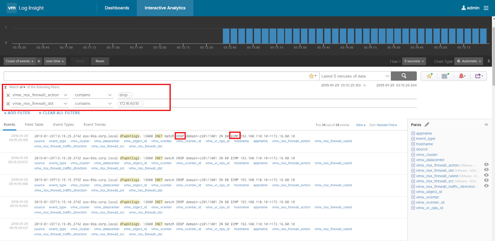Open the View dropdown above events
Image resolution: width=495 pixels, height=241 pixels.
click(x=361, y=125)
